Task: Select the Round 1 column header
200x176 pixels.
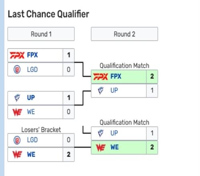Action: (41, 34)
